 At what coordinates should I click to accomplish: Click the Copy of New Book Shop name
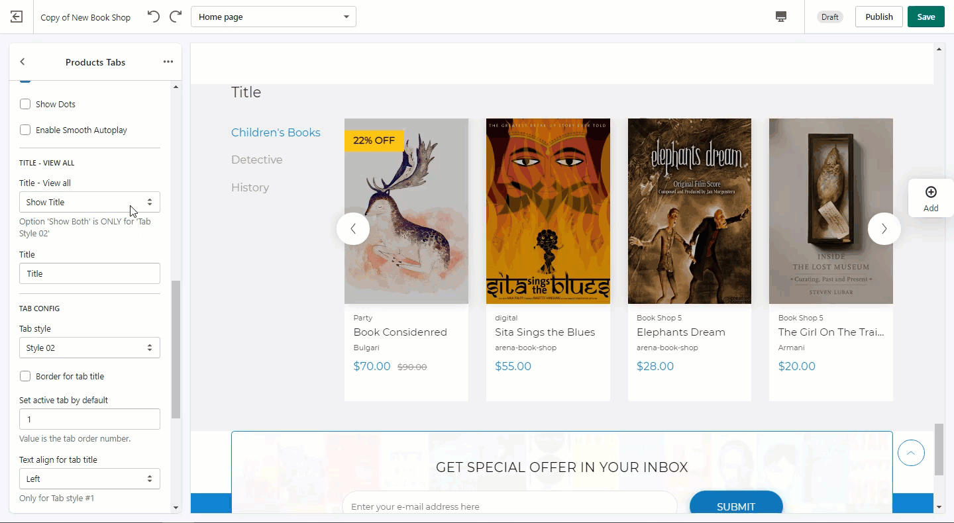coord(85,17)
